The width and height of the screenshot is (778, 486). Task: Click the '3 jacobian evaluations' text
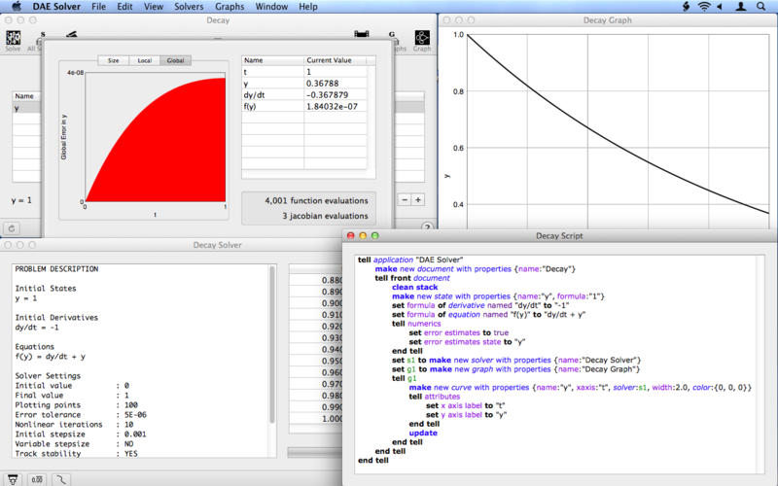[325, 216]
